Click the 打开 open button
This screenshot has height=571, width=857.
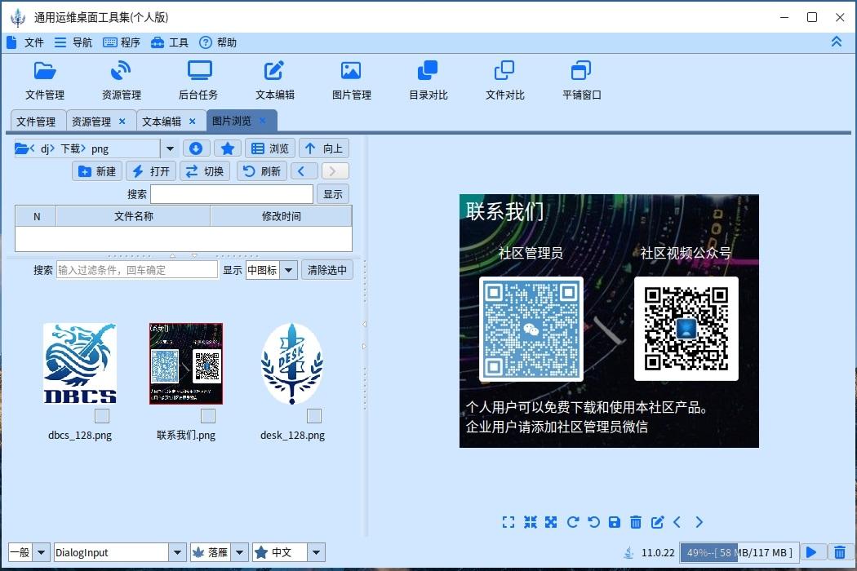point(151,171)
